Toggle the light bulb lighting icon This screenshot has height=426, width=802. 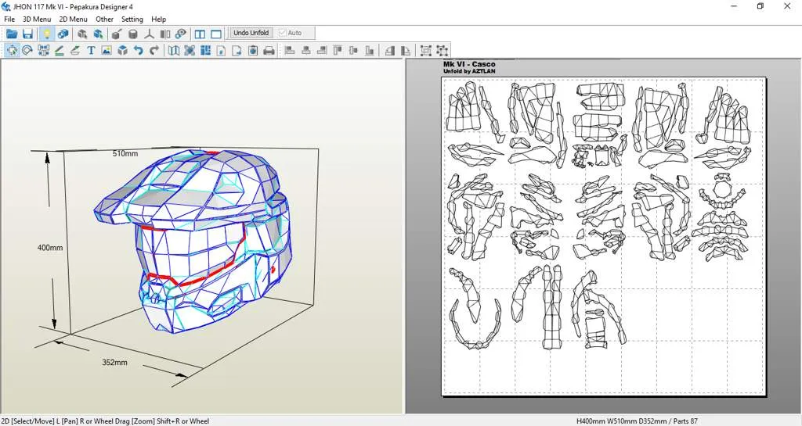coord(46,34)
